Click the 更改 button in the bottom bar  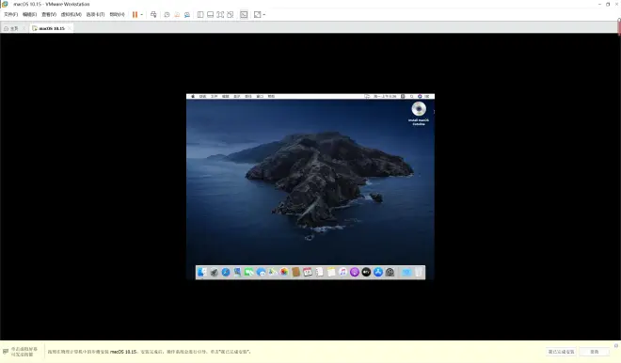[x=595, y=352]
